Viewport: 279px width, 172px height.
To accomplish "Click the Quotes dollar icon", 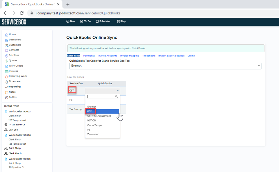I will [x=7, y=61].
